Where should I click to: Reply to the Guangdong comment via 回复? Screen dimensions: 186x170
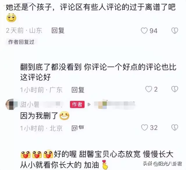(78, 90)
